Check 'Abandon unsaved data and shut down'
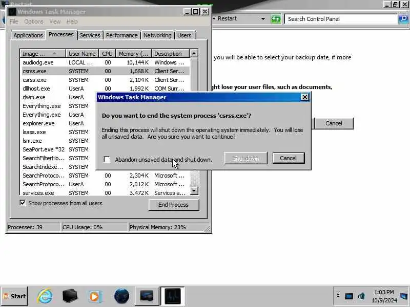410x307 pixels. tap(107, 159)
